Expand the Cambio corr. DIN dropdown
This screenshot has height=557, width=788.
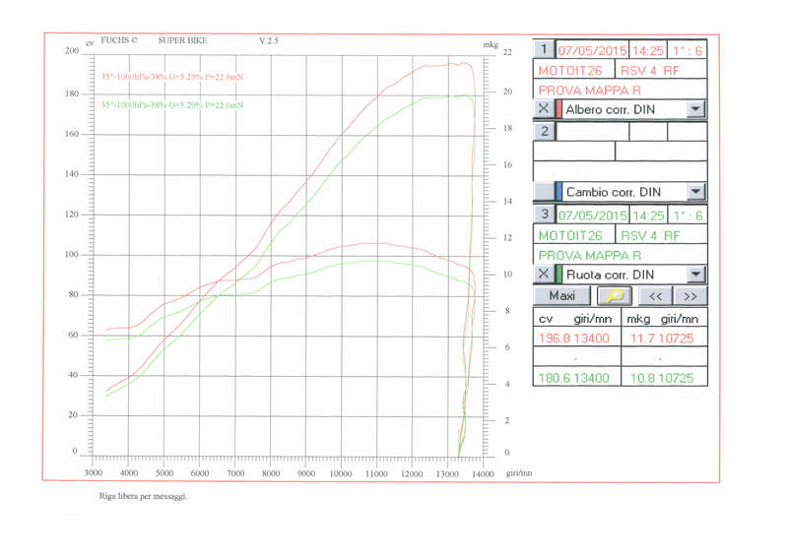[695, 192]
